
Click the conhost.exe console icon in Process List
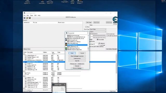point(66,43)
